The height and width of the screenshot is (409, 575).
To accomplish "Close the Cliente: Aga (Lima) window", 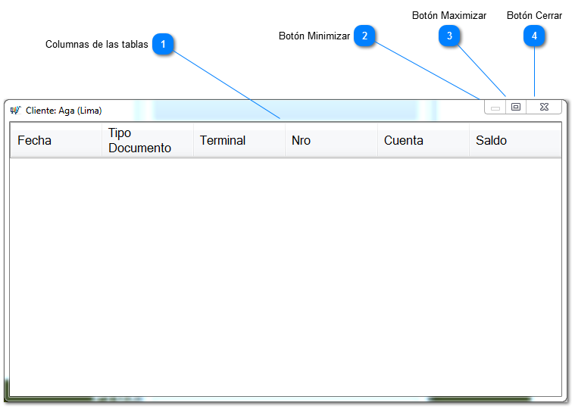I will 544,107.
